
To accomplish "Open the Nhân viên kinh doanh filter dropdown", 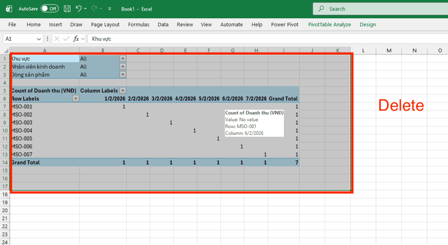I will click(123, 67).
